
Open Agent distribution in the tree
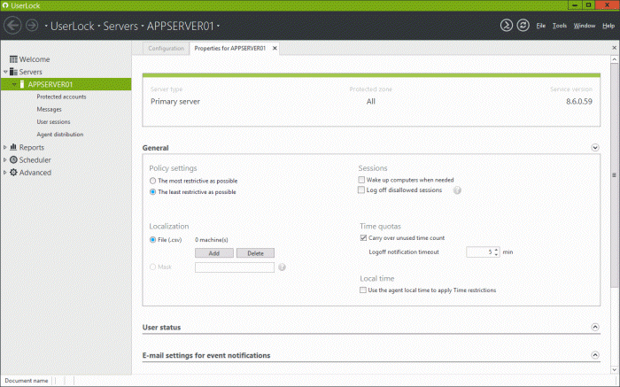click(60, 135)
